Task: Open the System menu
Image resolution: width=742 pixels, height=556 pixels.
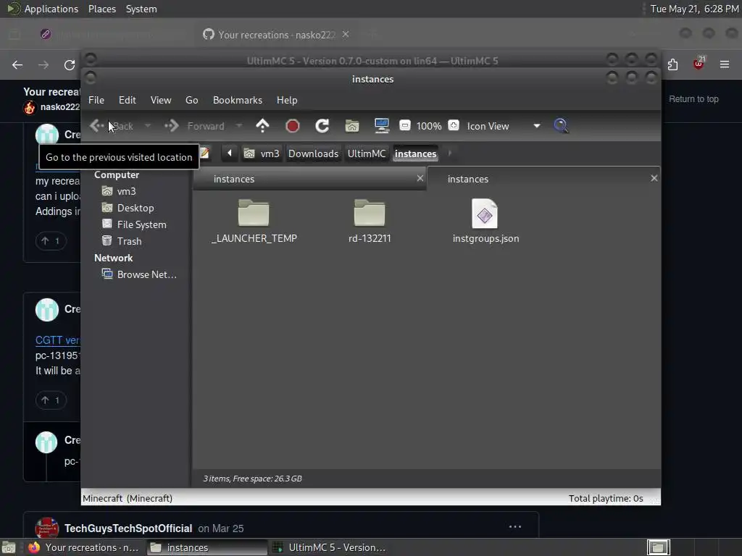Action: click(141, 9)
